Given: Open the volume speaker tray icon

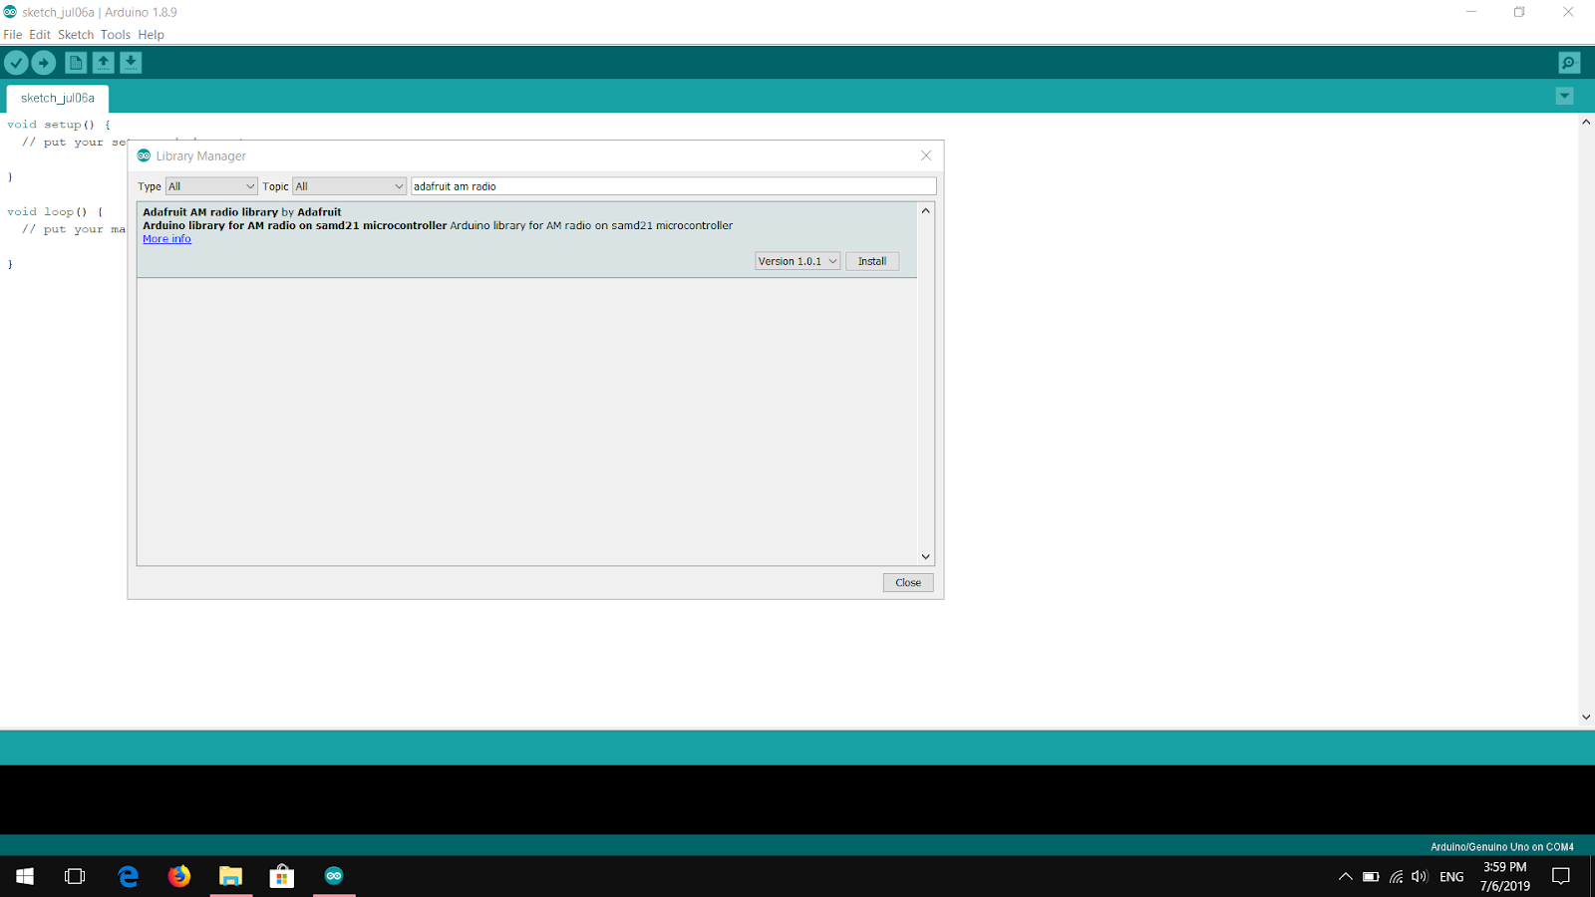Looking at the screenshot, I should point(1420,877).
